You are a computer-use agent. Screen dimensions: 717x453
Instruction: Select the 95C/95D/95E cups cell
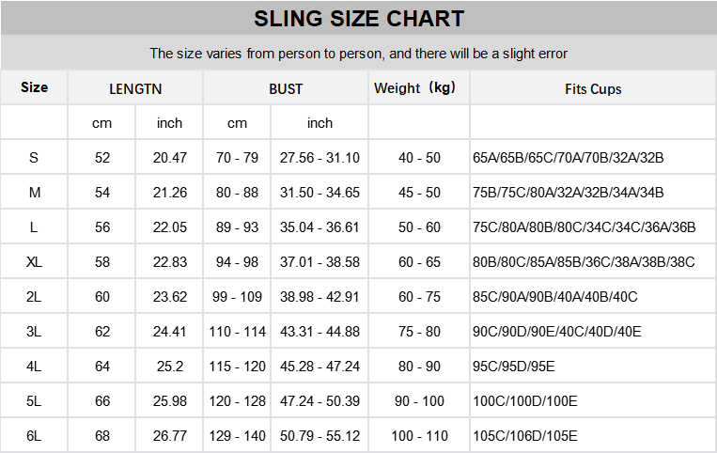click(x=514, y=367)
